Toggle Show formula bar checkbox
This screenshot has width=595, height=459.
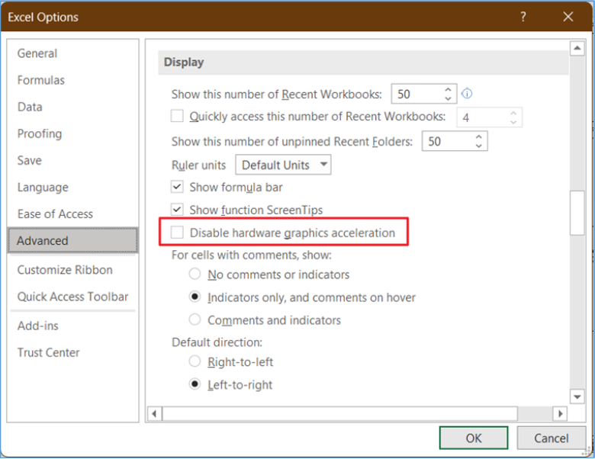pyautogui.click(x=177, y=187)
